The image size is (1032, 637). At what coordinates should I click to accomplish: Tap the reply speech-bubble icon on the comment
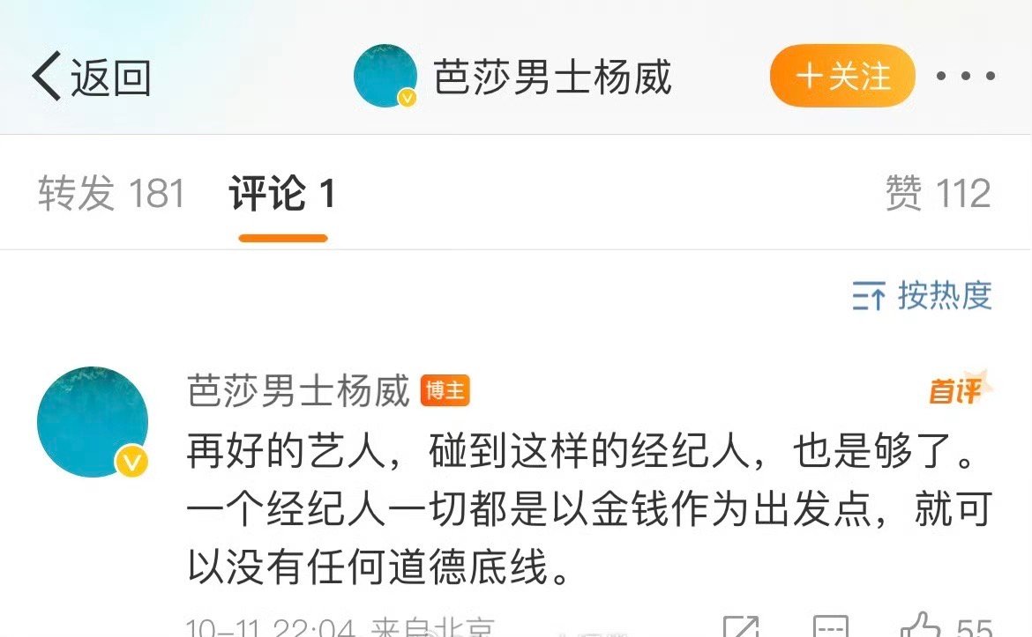(830, 626)
